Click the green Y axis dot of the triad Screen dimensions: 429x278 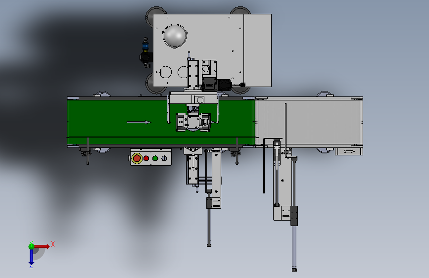[32, 246]
